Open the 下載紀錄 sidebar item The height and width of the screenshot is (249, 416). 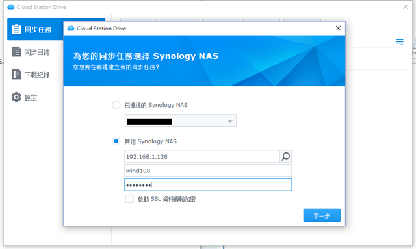point(31,75)
